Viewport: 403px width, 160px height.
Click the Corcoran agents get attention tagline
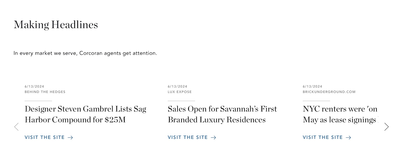tap(85, 53)
